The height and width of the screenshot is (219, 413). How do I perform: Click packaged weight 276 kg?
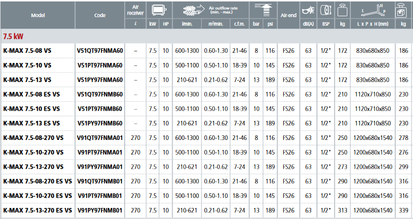click(x=403, y=153)
